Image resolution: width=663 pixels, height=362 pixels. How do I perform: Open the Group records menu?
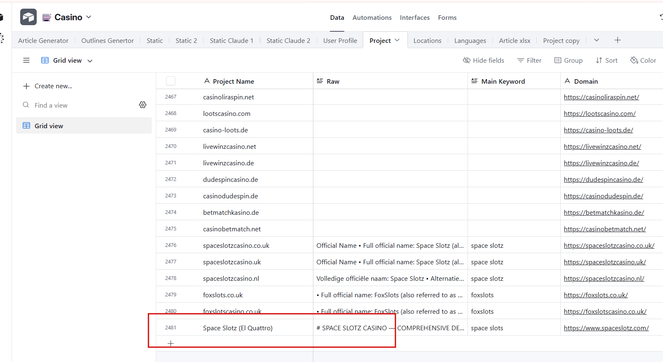pyautogui.click(x=569, y=60)
